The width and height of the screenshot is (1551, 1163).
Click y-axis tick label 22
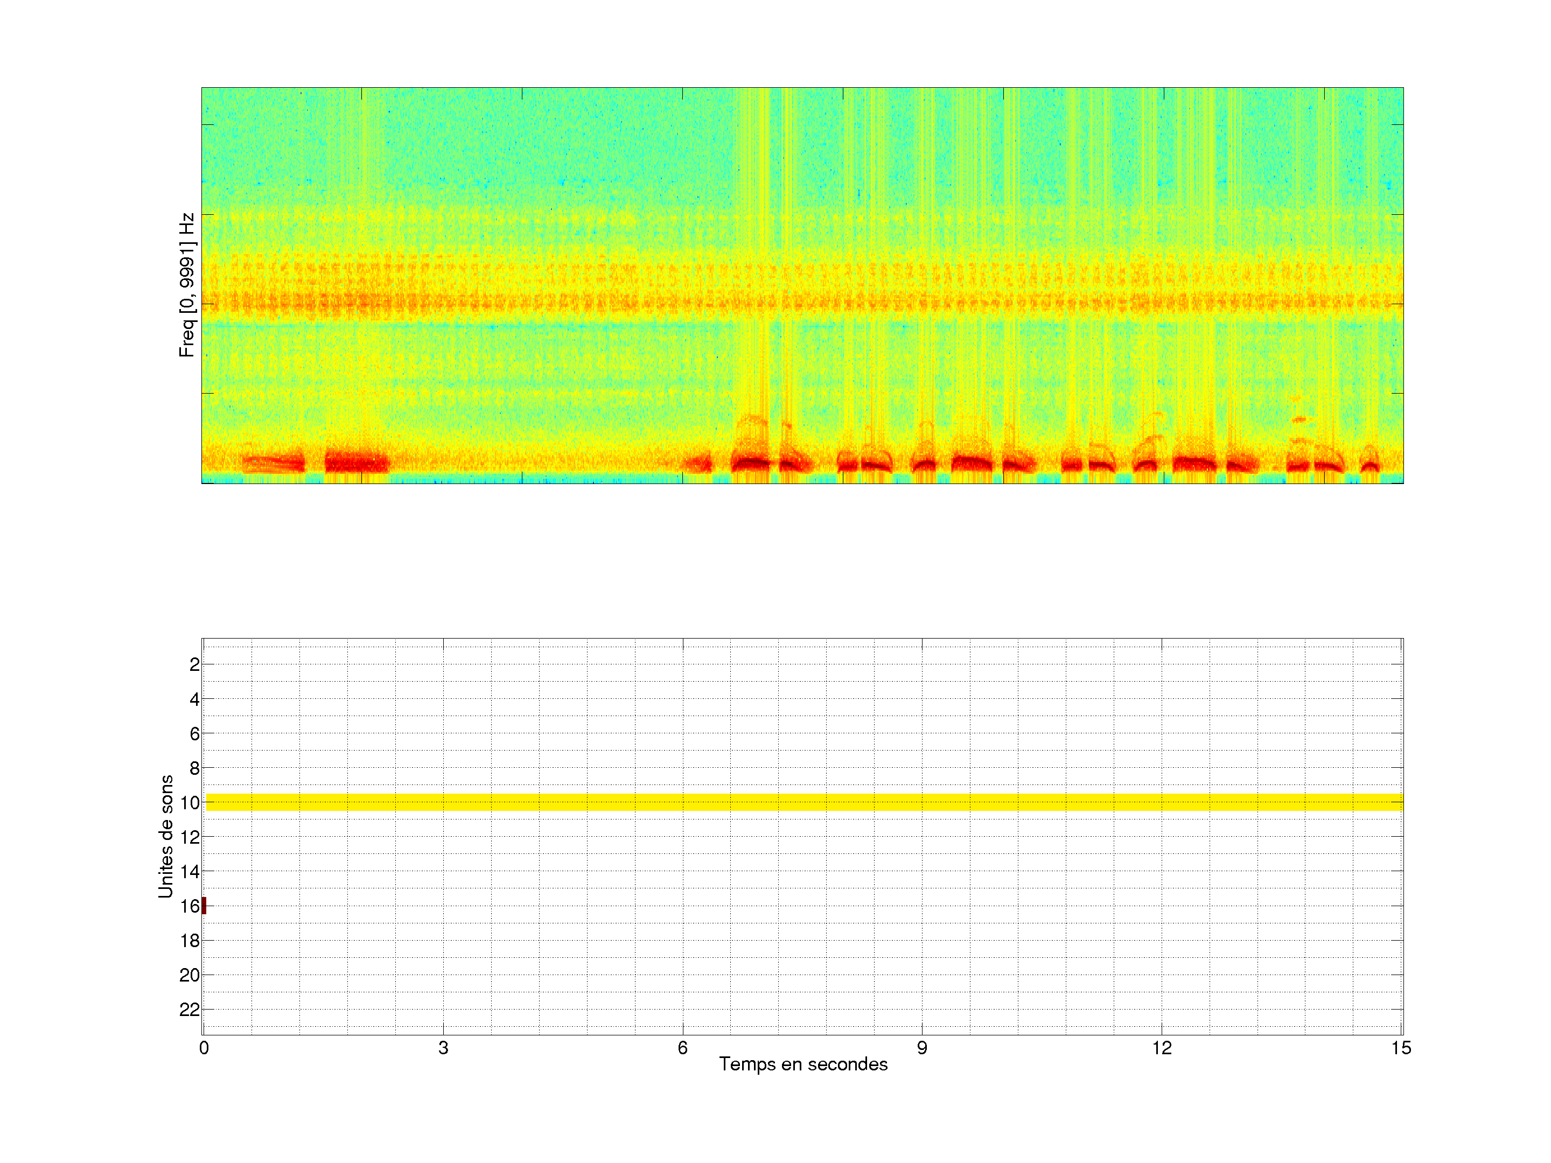click(x=190, y=1010)
